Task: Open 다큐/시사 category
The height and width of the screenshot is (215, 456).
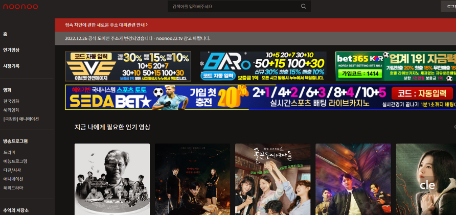Action: coord(12,170)
